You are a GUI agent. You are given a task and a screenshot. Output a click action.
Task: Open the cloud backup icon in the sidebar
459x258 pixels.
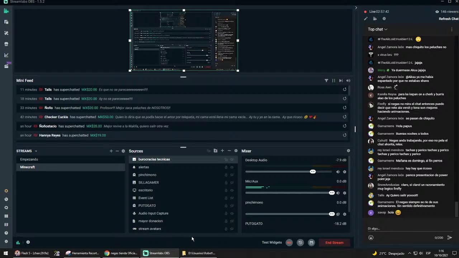pos(6,208)
